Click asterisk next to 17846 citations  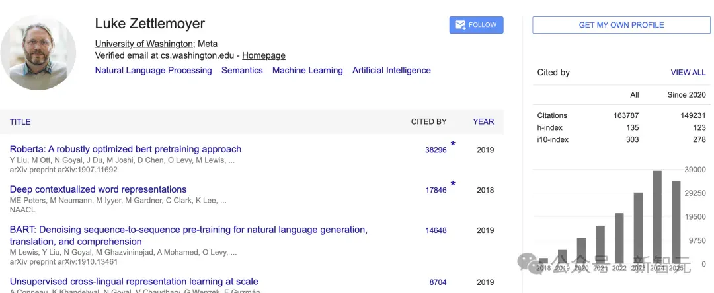click(x=453, y=184)
